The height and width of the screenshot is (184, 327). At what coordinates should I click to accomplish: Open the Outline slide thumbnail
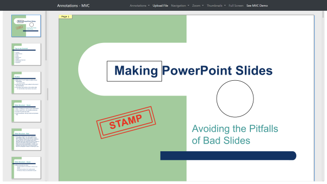coord(26,83)
